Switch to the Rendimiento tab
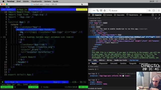161x90 pixels. click(x=132, y=15)
